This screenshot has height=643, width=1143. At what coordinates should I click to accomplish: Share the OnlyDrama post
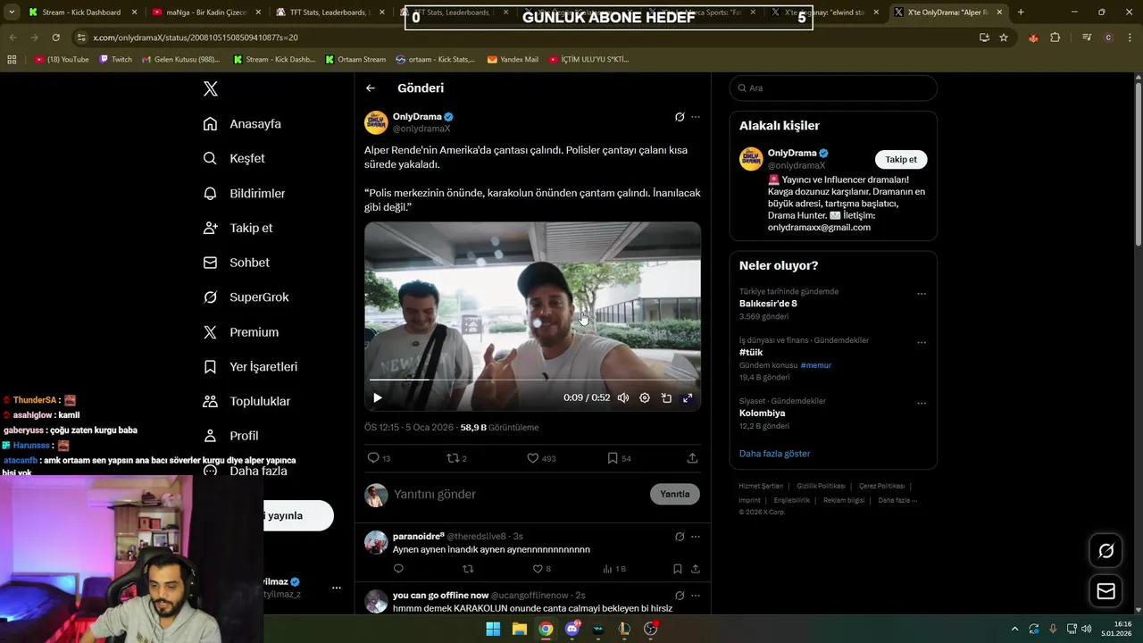click(x=692, y=458)
